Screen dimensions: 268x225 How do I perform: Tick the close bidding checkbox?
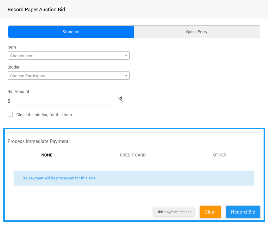10,114
